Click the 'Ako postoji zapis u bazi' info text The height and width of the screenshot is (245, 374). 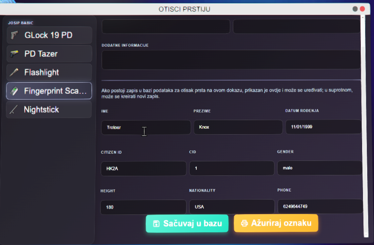point(227,93)
